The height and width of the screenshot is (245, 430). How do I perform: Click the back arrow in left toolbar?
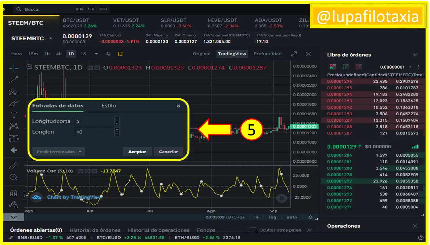pyautogui.click(x=14, y=150)
